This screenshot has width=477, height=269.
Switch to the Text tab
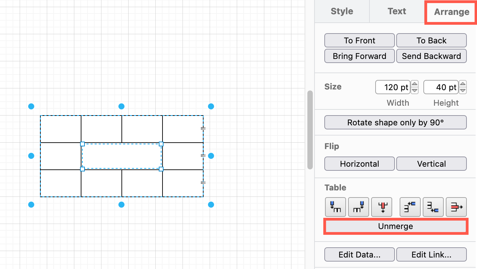tap(397, 11)
